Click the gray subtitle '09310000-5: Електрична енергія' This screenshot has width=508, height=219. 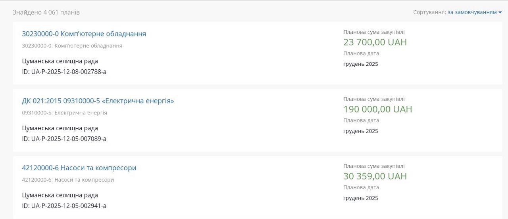coord(64,112)
